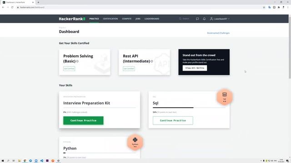
Task: Go back using browser back arrow
Action: (x=3, y=7)
